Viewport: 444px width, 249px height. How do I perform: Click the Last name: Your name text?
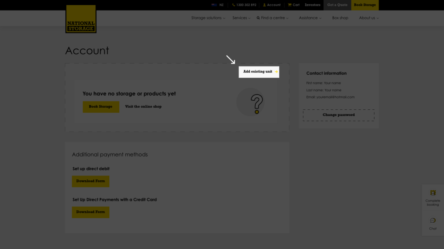(323, 90)
